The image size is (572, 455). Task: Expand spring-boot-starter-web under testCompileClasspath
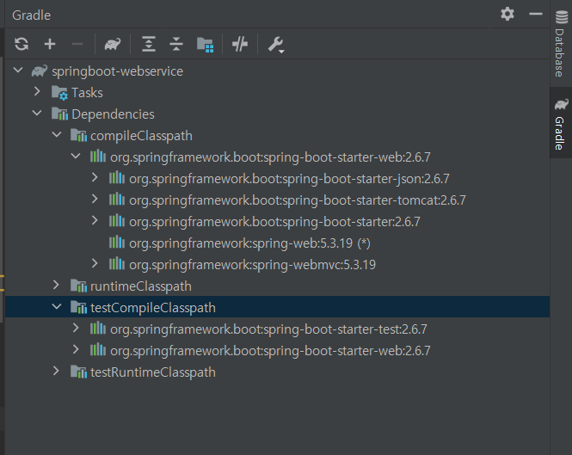(76, 349)
